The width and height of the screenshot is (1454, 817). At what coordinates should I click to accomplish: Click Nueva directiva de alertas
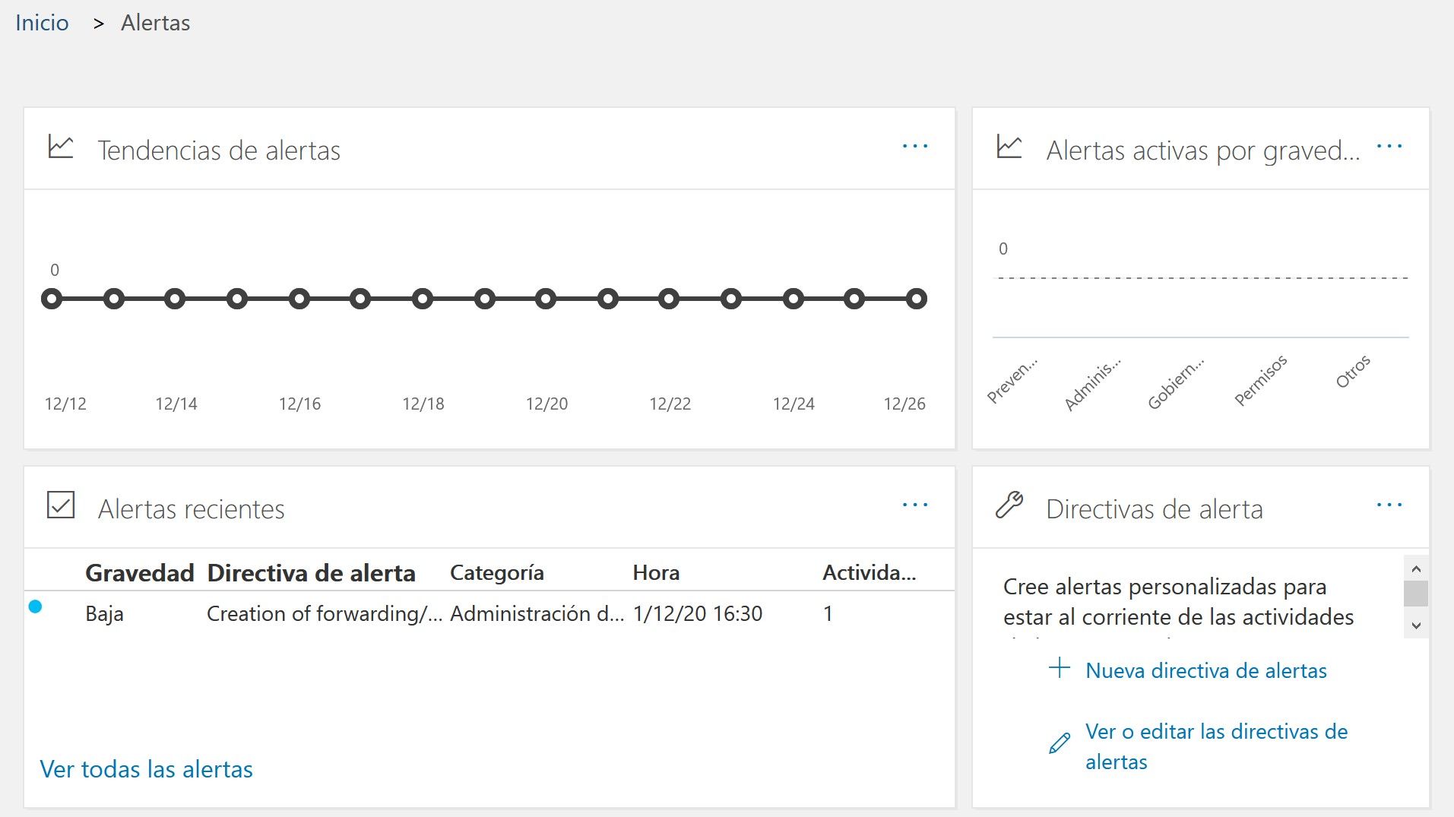click(x=1205, y=670)
